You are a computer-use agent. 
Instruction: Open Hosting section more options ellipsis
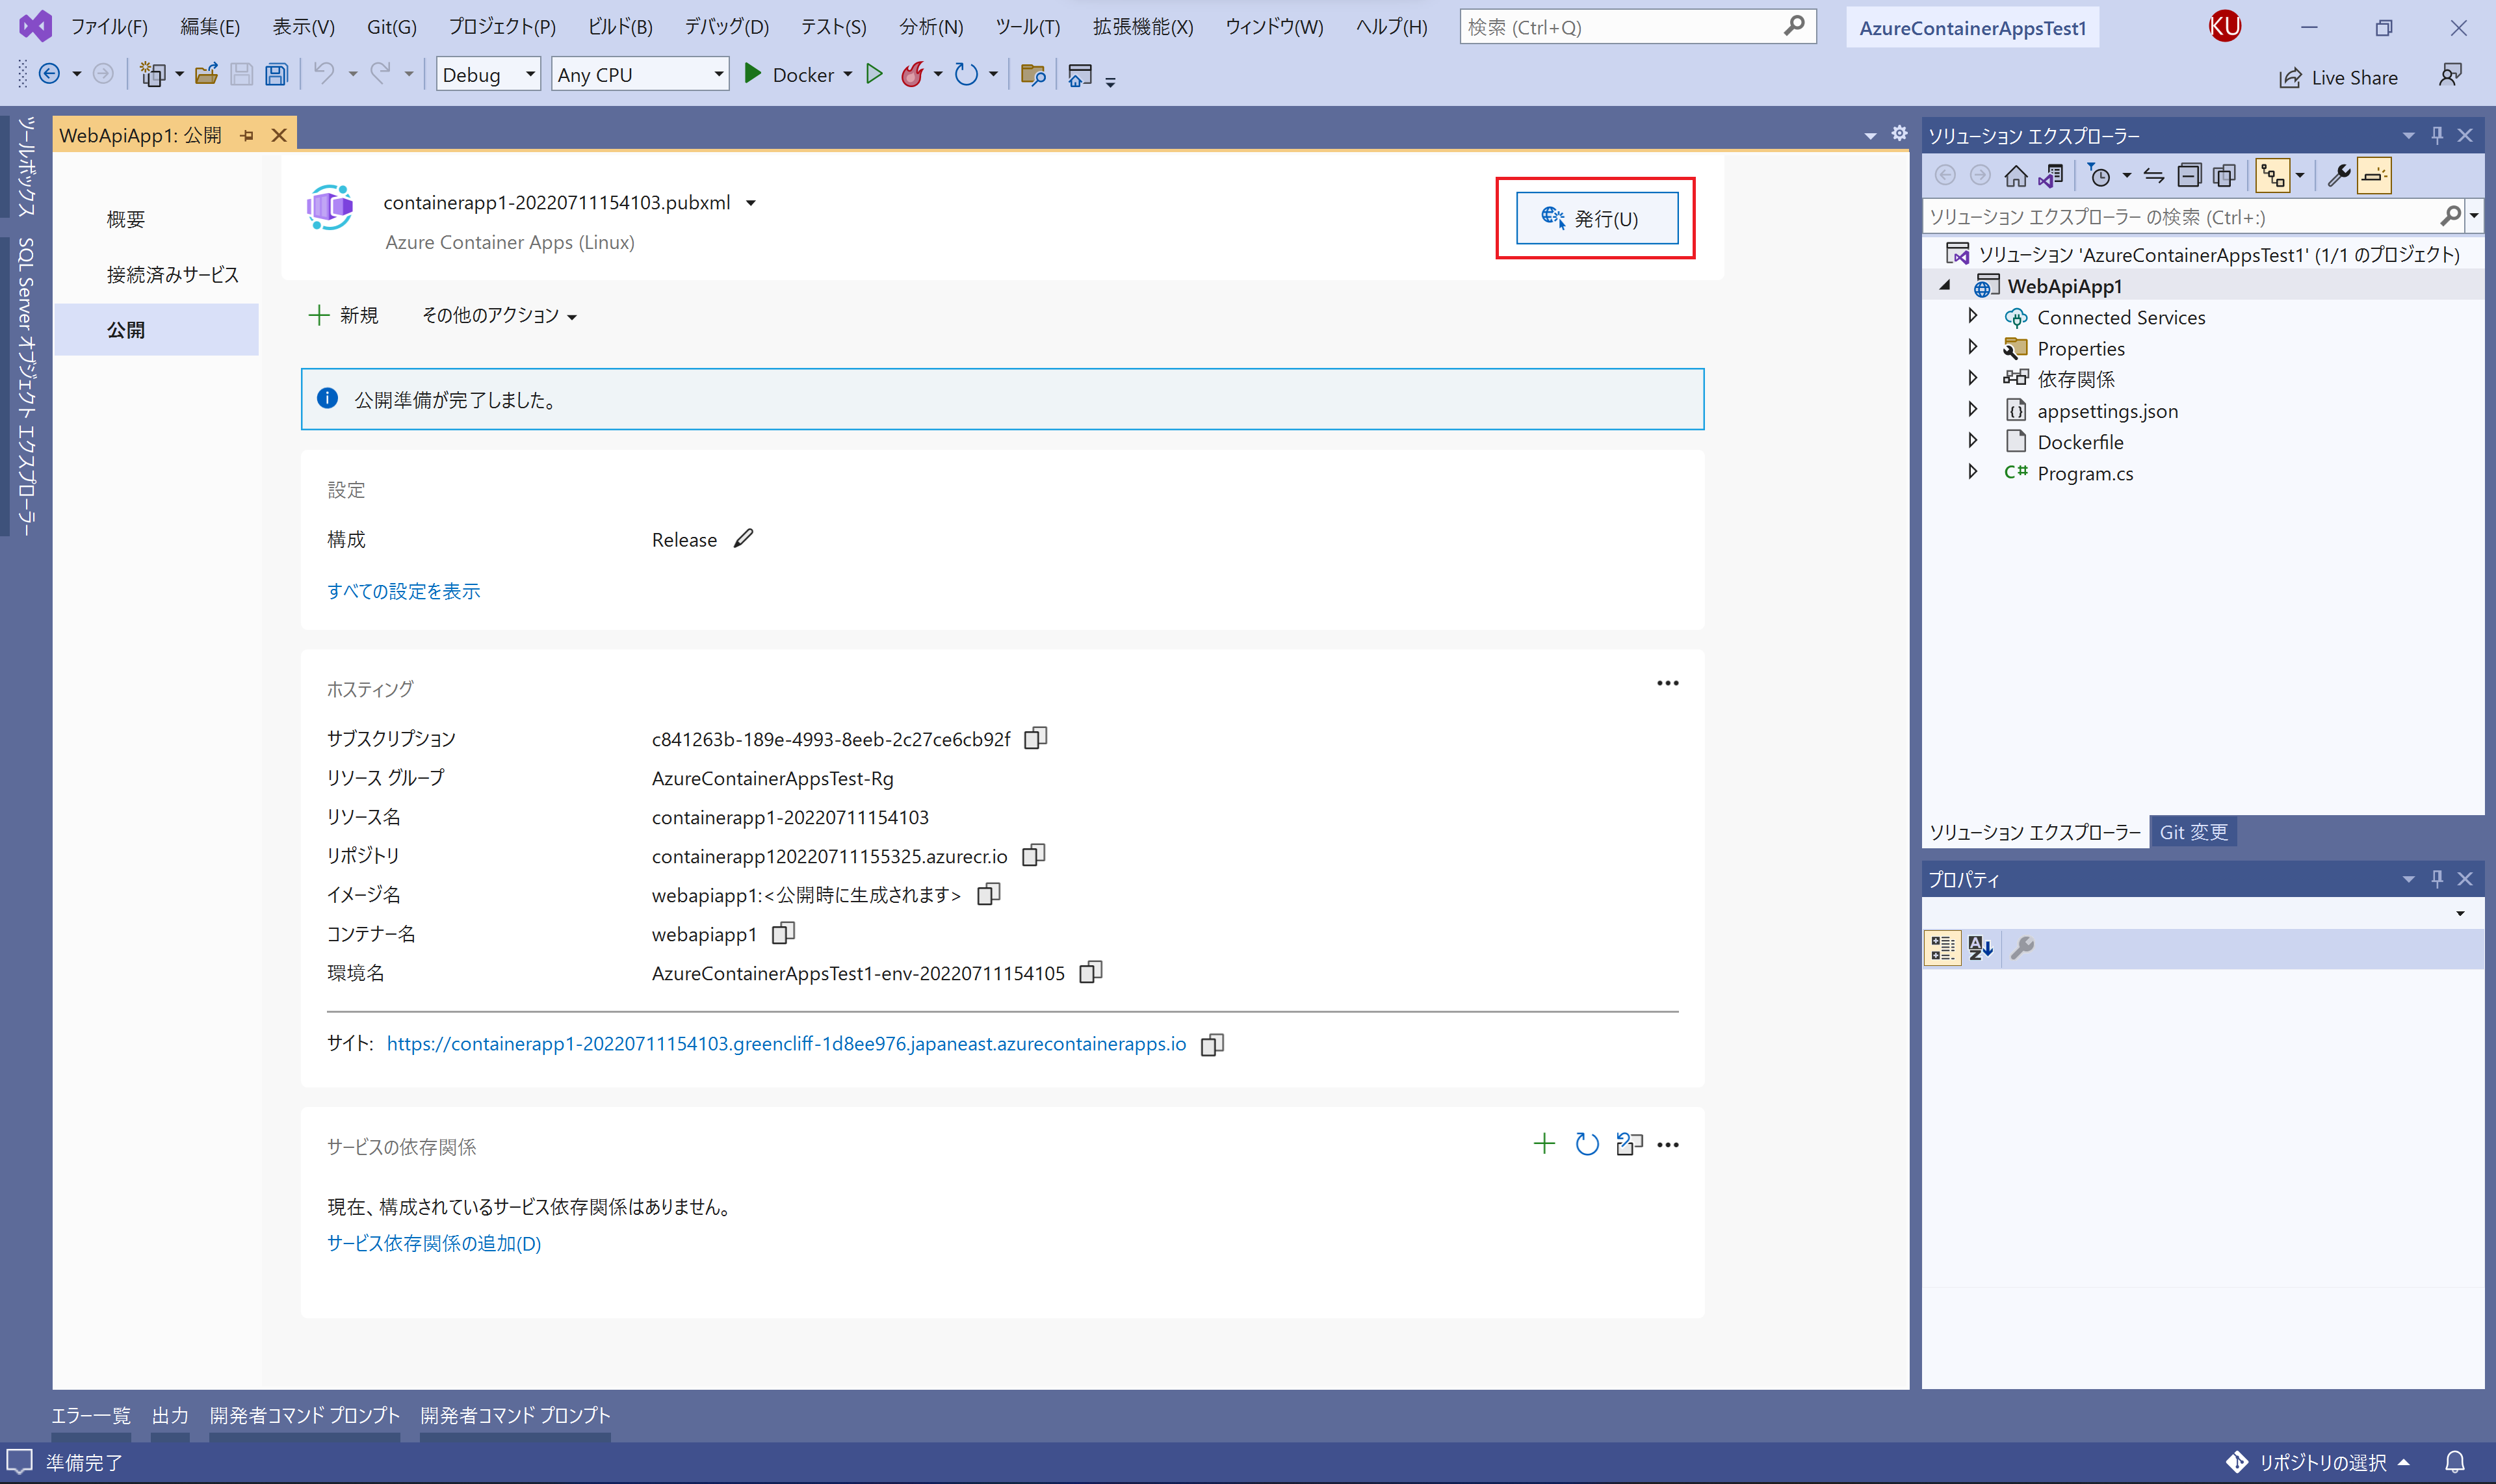tap(1667, 683)
